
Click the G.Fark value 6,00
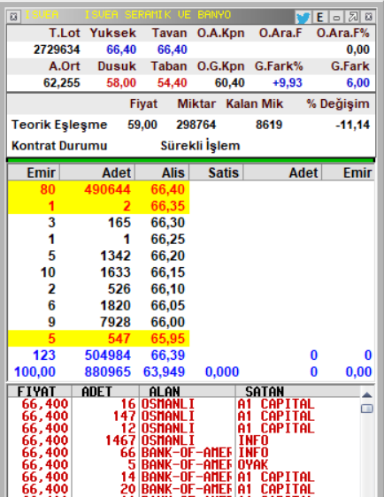click(x=357, y=83)
